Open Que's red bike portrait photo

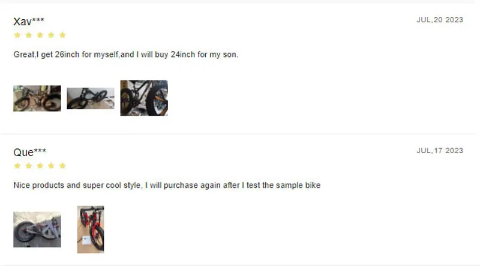[91, 229]
